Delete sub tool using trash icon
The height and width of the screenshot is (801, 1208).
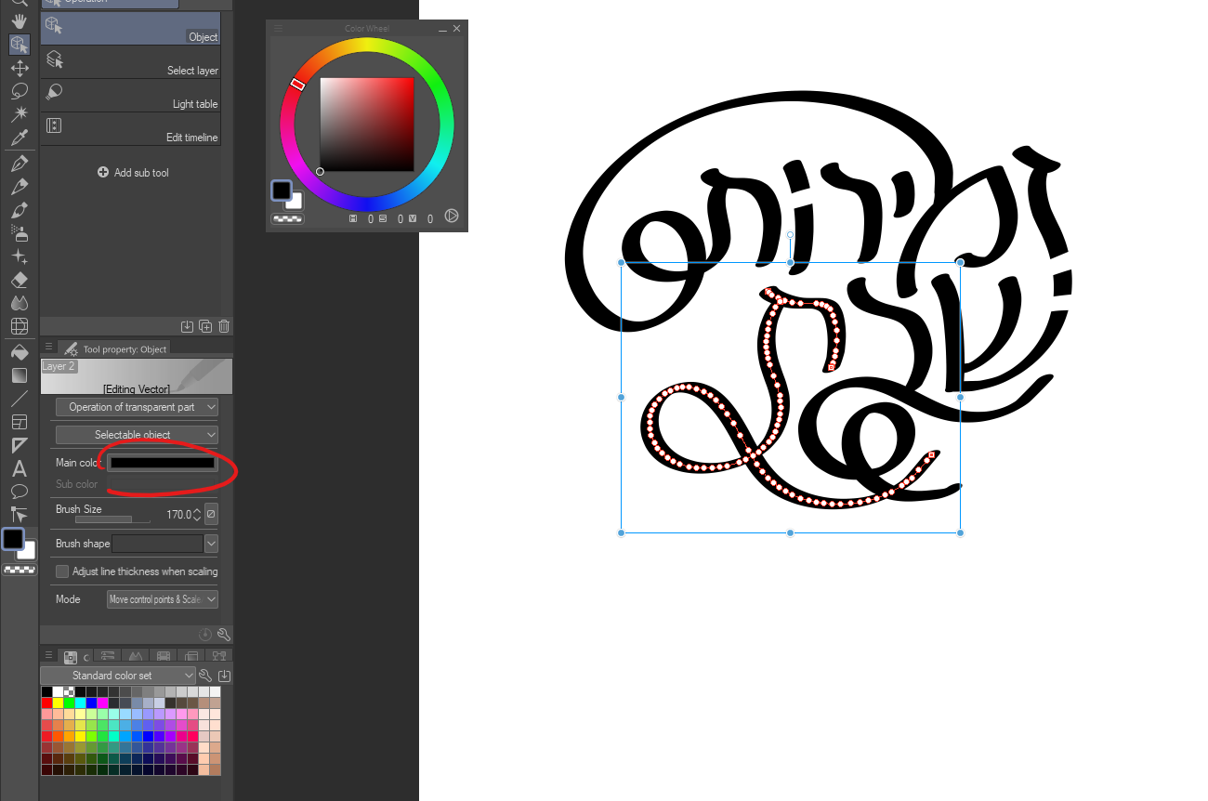click(x=224, y=326)
